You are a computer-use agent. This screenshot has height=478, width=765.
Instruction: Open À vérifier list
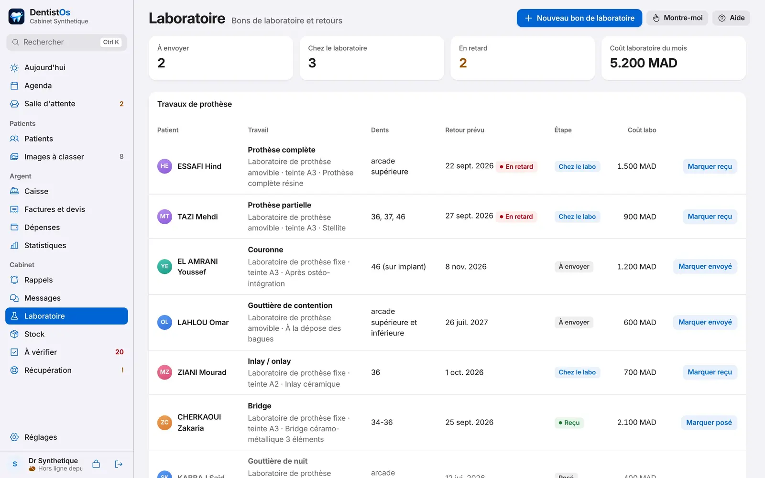[x=66, y=352]
